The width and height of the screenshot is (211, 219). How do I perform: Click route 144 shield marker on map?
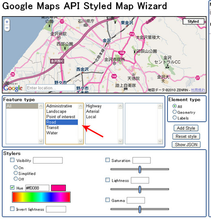point(114,76)
